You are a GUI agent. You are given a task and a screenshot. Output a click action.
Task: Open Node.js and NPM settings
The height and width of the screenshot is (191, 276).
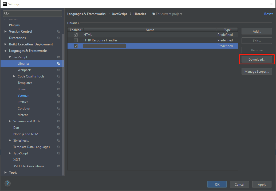click(26, 134)
